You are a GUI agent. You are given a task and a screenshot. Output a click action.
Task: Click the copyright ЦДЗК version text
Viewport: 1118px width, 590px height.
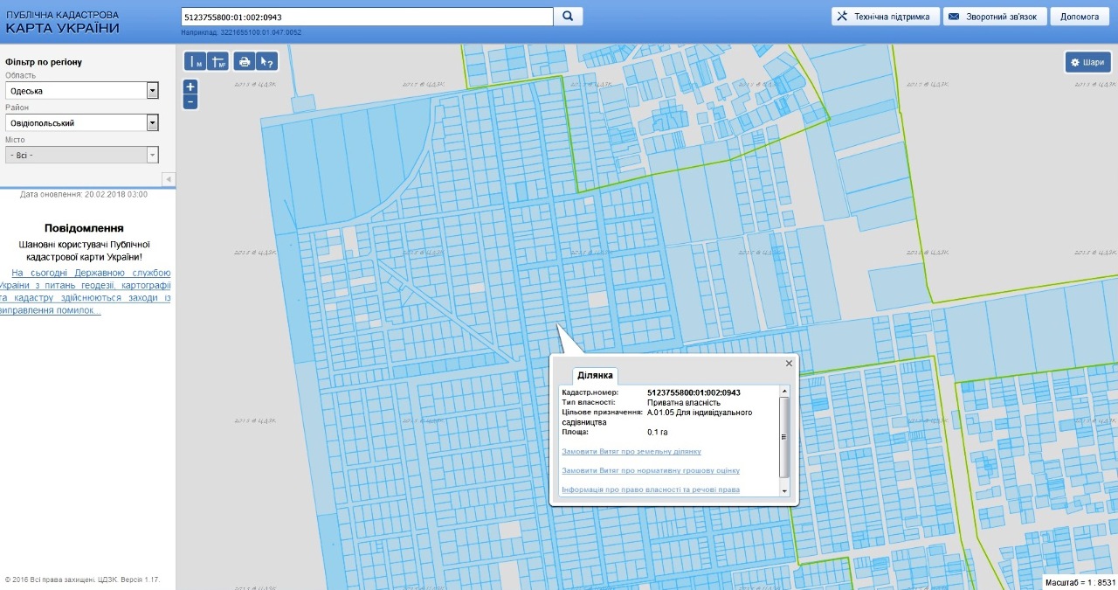tap(83, 579)
